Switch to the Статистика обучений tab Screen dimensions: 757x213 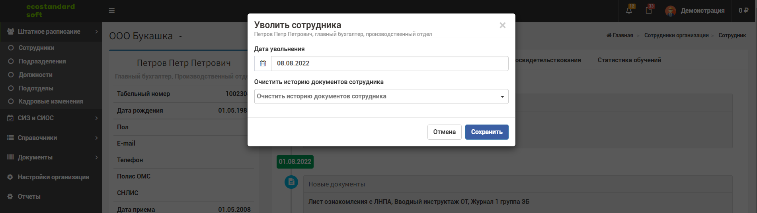pos(629,60)
